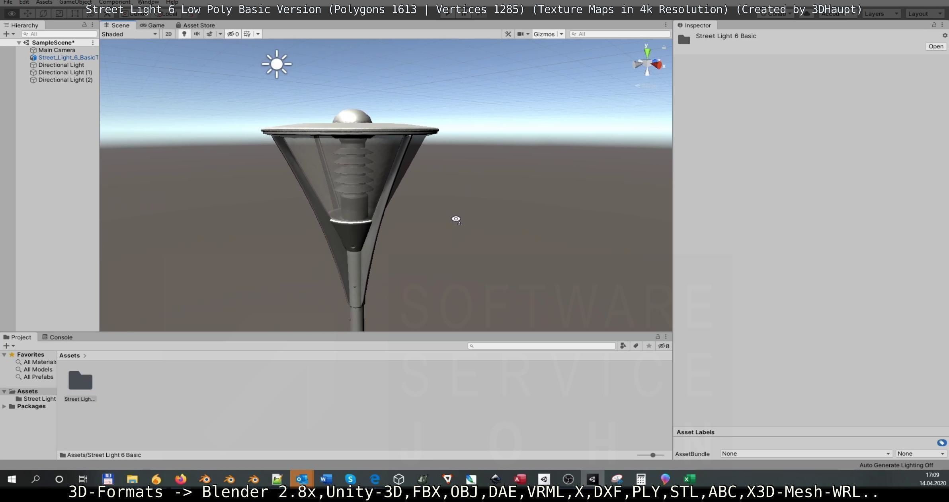Click the scene camera settings icon
949x502 pixels.
click(520, 34)
